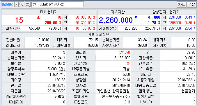Image resolution: width=197 pixels, height=106 pixels.
Task: Click the 상장주식수 value 5,000 (천)
Action: (56, 69)
